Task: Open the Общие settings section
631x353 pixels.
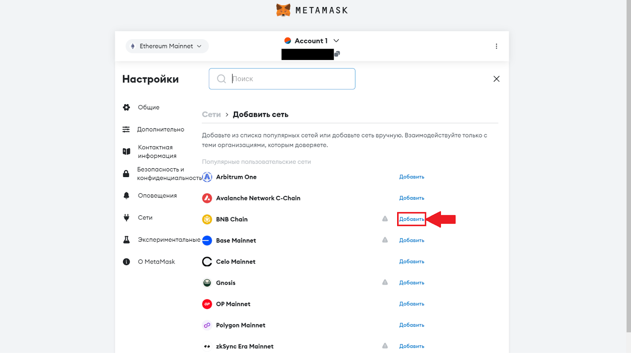Action: 149,107
